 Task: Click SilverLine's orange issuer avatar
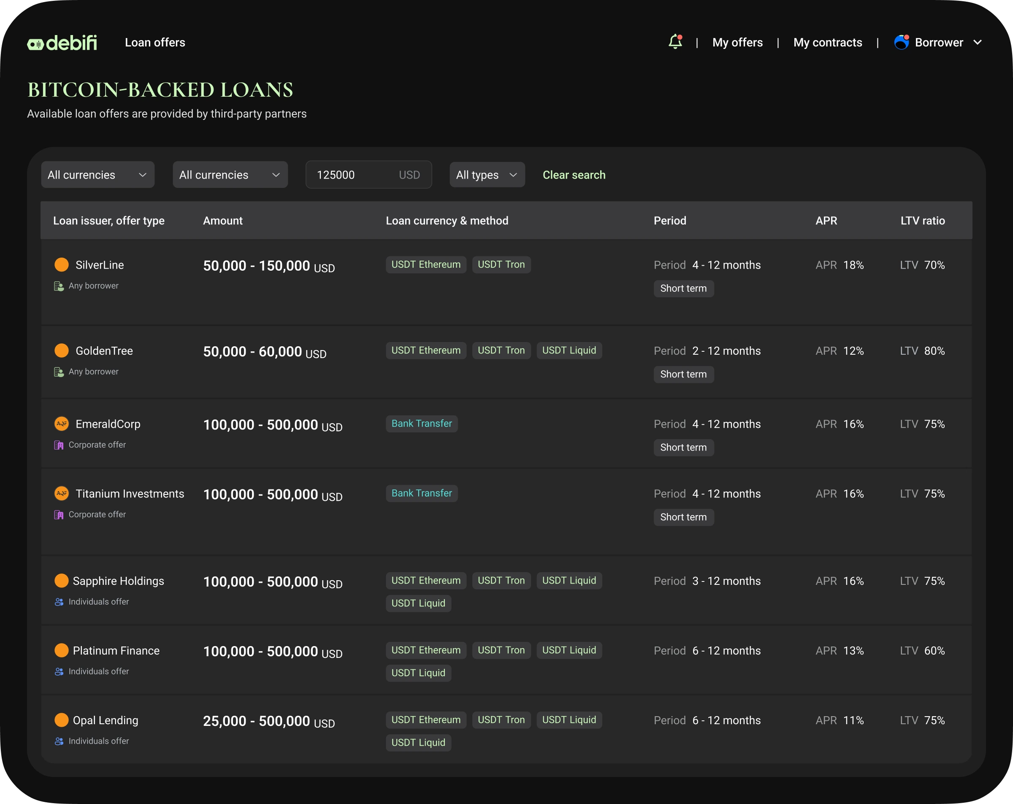[x=62, y=265]
